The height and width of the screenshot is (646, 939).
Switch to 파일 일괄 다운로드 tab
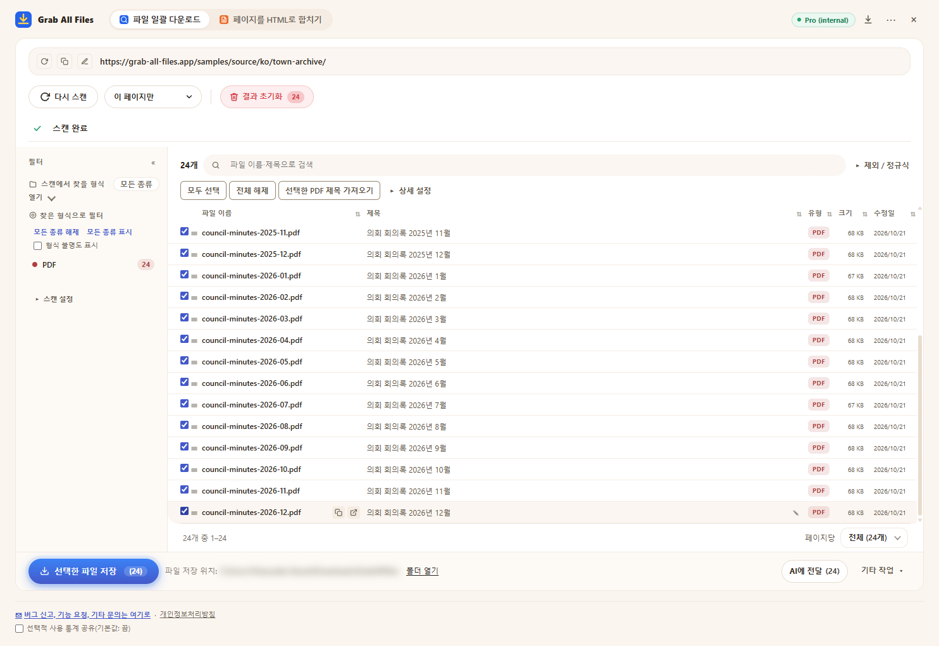tap(160, 20)
